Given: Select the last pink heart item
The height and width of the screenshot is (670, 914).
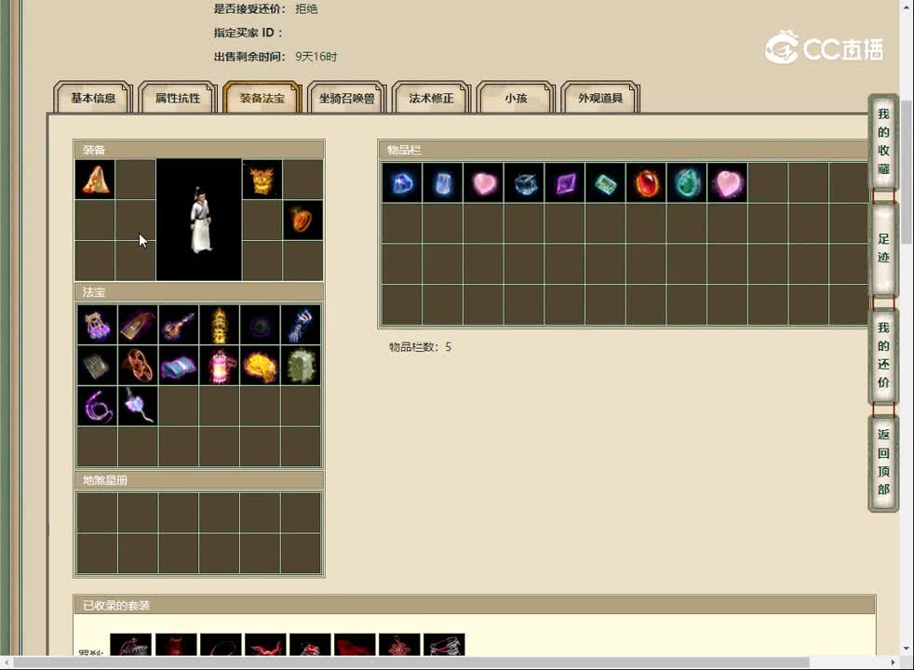Looking at the screenshot, I should click(x=728, y=183).
